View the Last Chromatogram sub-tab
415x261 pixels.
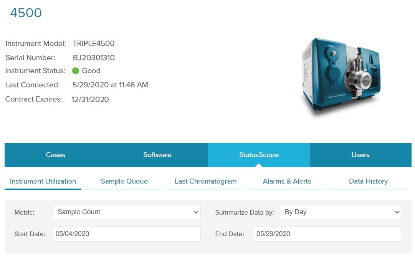point(205,181)
